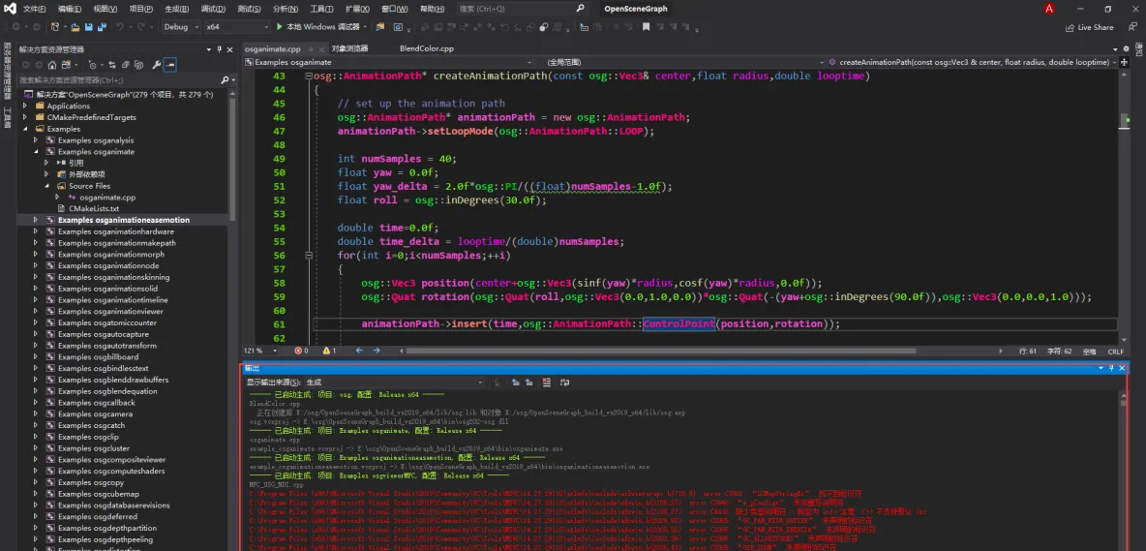Click the Undo arrow icon

[120, 27]
